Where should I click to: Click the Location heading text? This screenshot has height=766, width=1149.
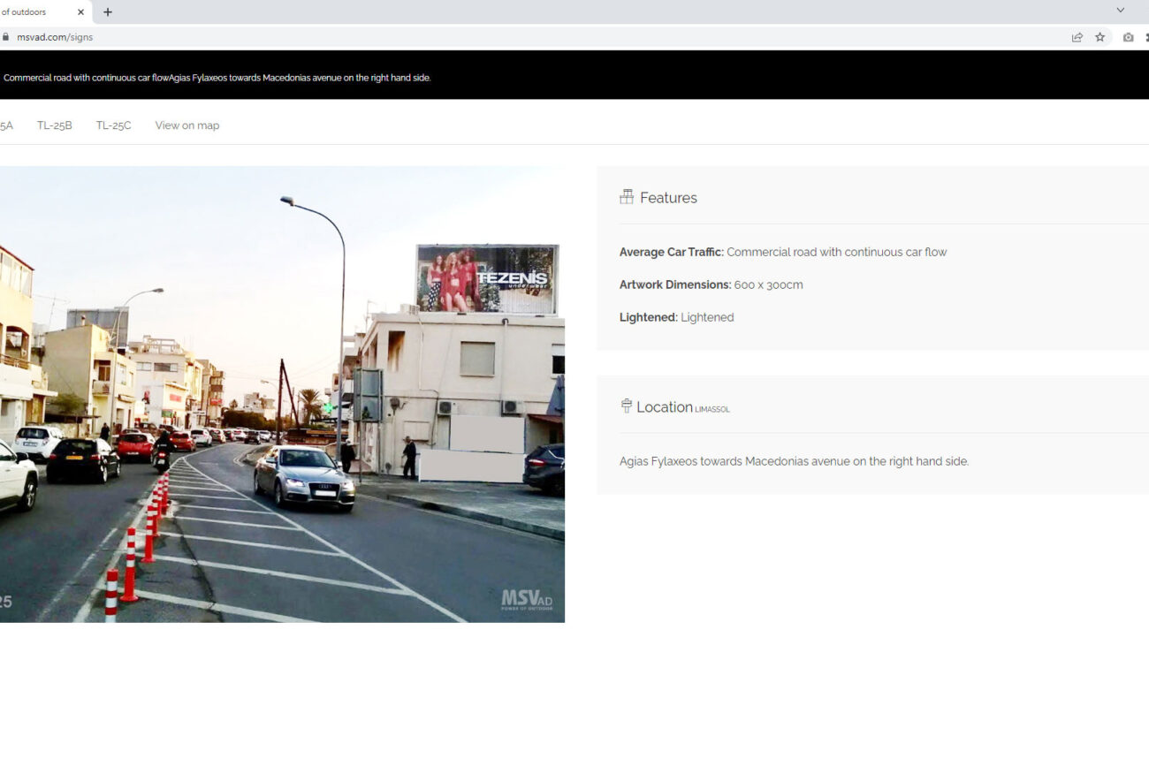click(665, 407)
